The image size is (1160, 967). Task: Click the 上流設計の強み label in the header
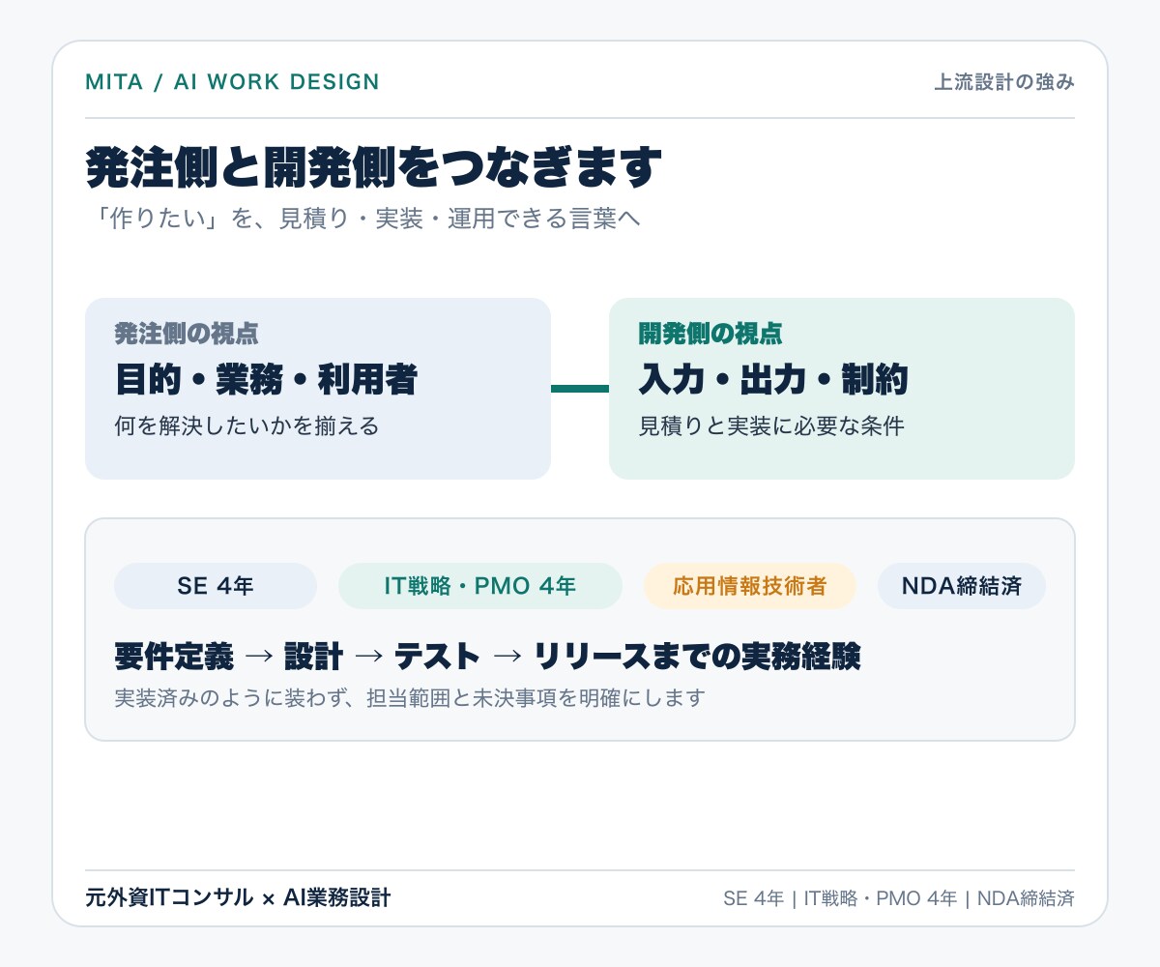[x=1004, y=83]
